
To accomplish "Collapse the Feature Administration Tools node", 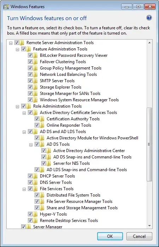I will pos(18,49).
